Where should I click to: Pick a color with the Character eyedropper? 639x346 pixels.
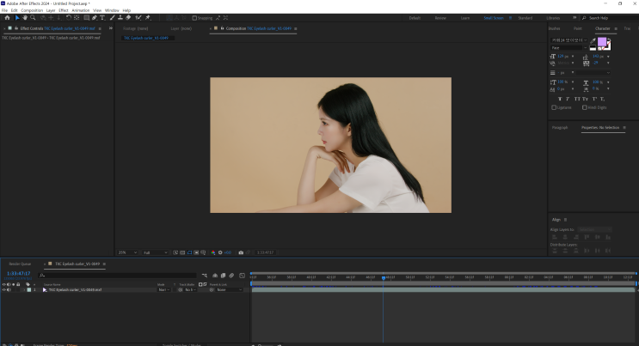[x=593, y=40]
